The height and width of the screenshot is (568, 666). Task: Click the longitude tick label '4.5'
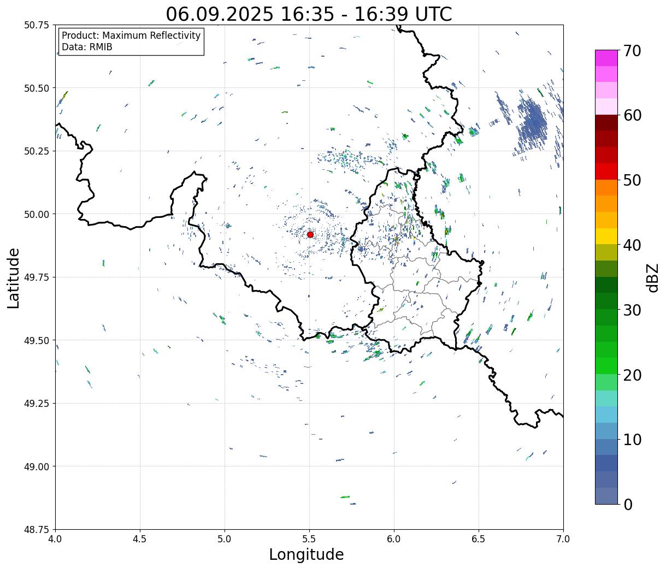[140, 539]
